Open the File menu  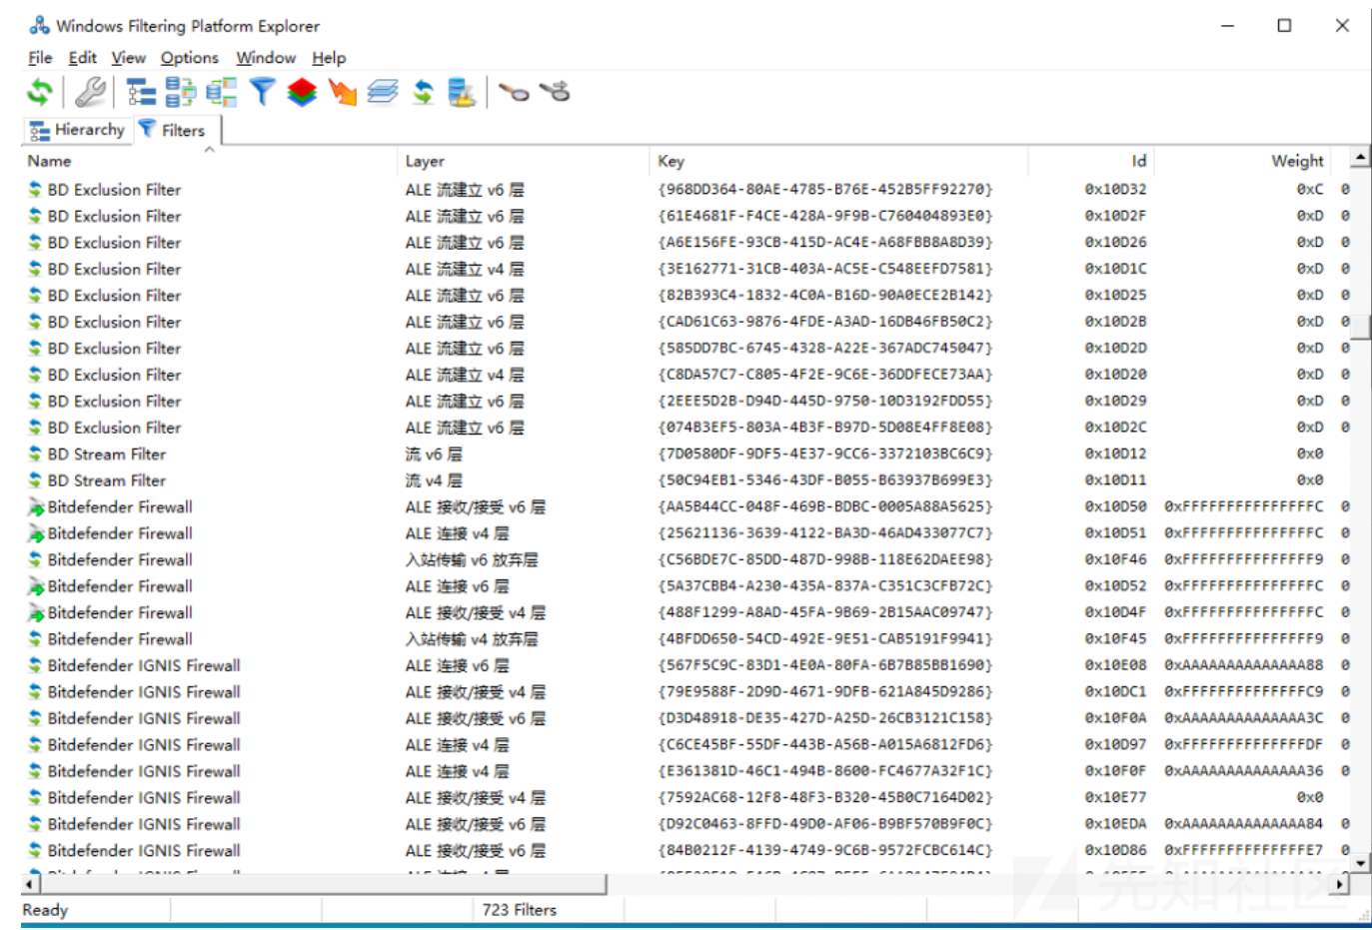(x=40, y=58)
